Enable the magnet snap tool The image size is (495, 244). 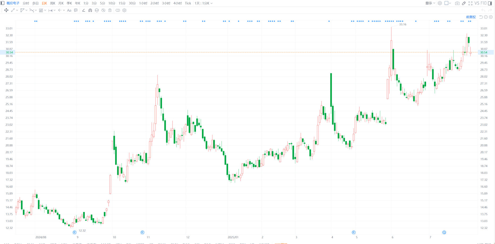(90, 10)
